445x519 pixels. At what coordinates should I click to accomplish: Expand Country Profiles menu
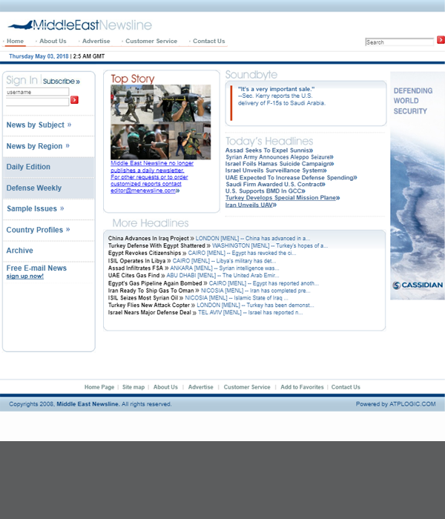[x=38, y=230]
